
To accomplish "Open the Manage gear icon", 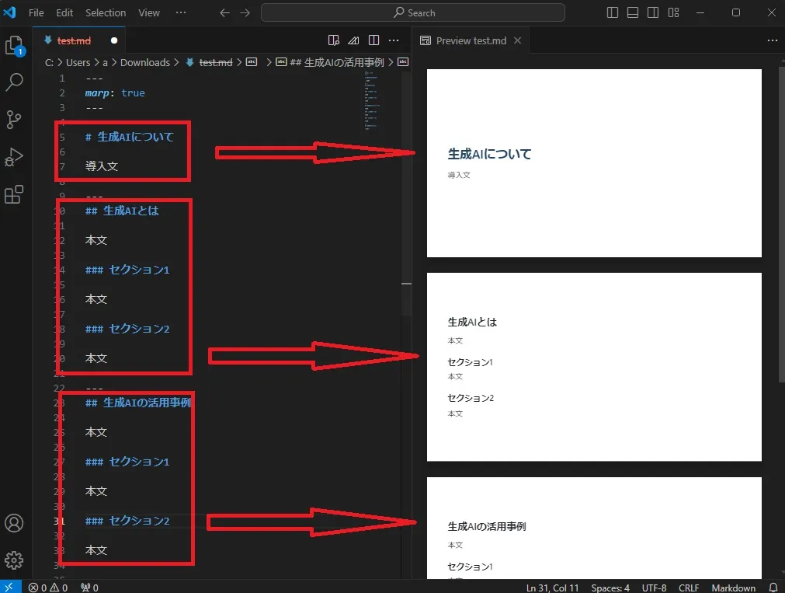I will tap(14, 560).
